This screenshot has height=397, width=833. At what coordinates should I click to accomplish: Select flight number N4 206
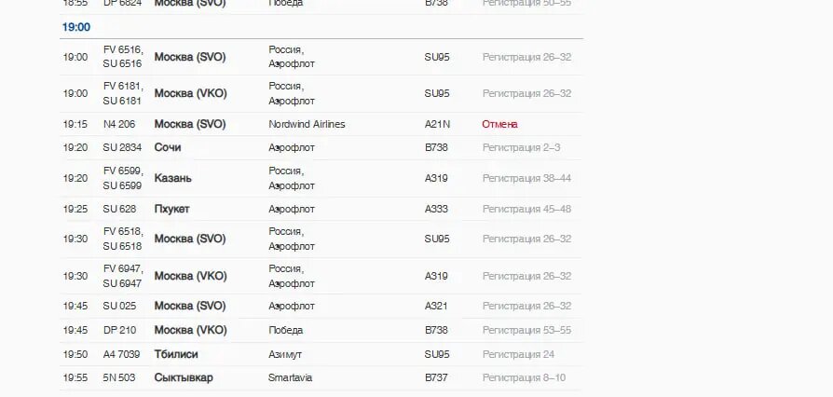(x=119, y=124)
